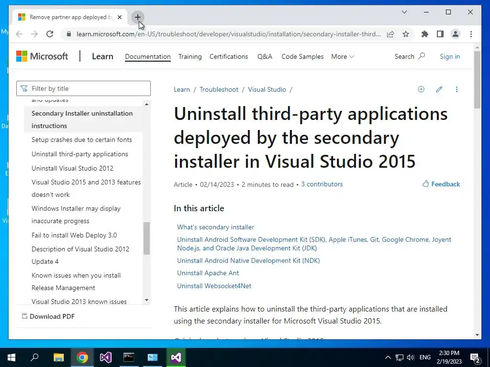Viewport: 490px width, 367px height.
Task: Reload the current page
Action: click(50, 34)
